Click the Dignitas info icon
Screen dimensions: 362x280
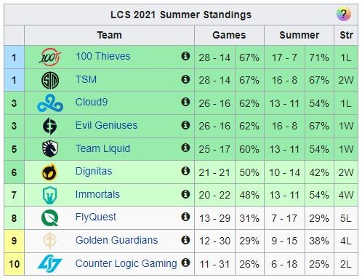tap(185, 171)
